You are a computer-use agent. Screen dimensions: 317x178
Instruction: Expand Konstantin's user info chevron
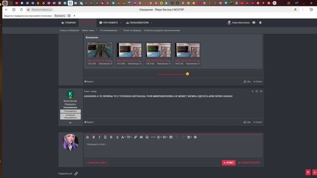(x=70, y=123)
